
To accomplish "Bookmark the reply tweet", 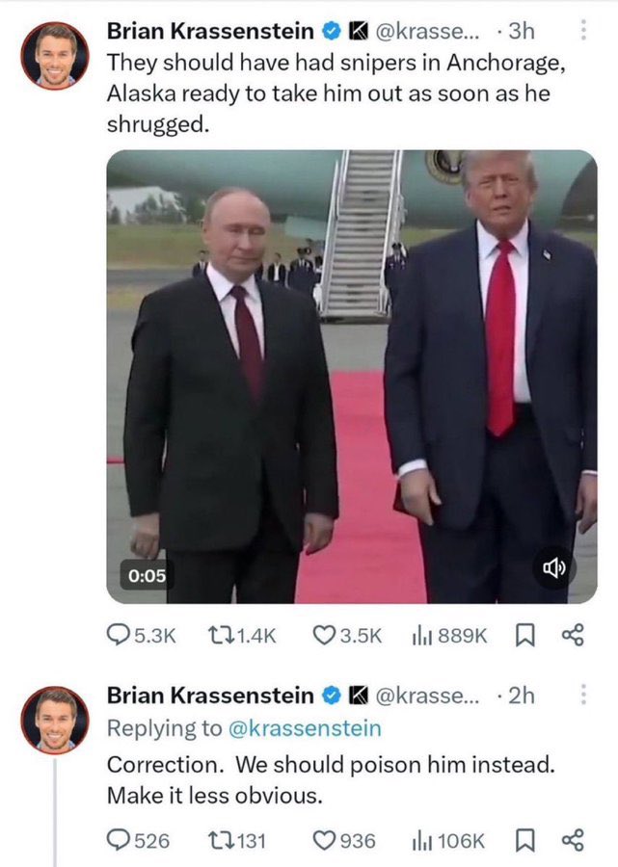I will tap(524, 840).
